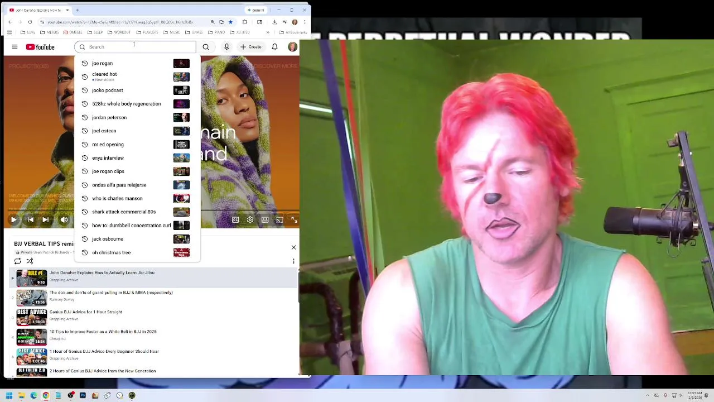Click the Create button
This screenshot has height=402, width=714.
[251, 47]
